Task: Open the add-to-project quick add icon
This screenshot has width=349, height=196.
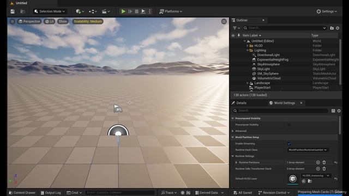Action: click(x=80, y=11)
